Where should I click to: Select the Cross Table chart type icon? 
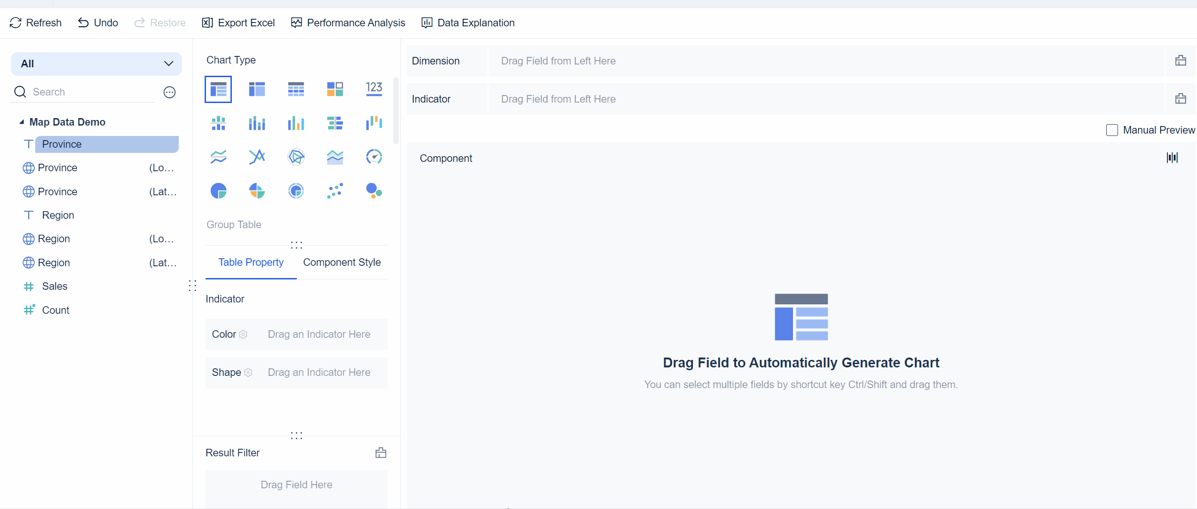(x=257, y=89)
